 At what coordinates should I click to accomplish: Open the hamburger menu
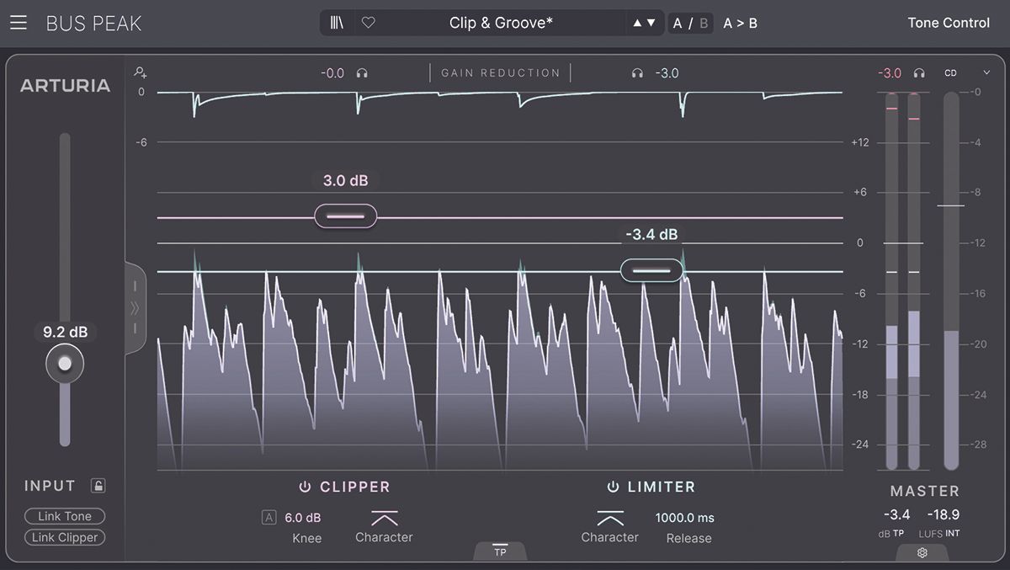pos(18,23)
